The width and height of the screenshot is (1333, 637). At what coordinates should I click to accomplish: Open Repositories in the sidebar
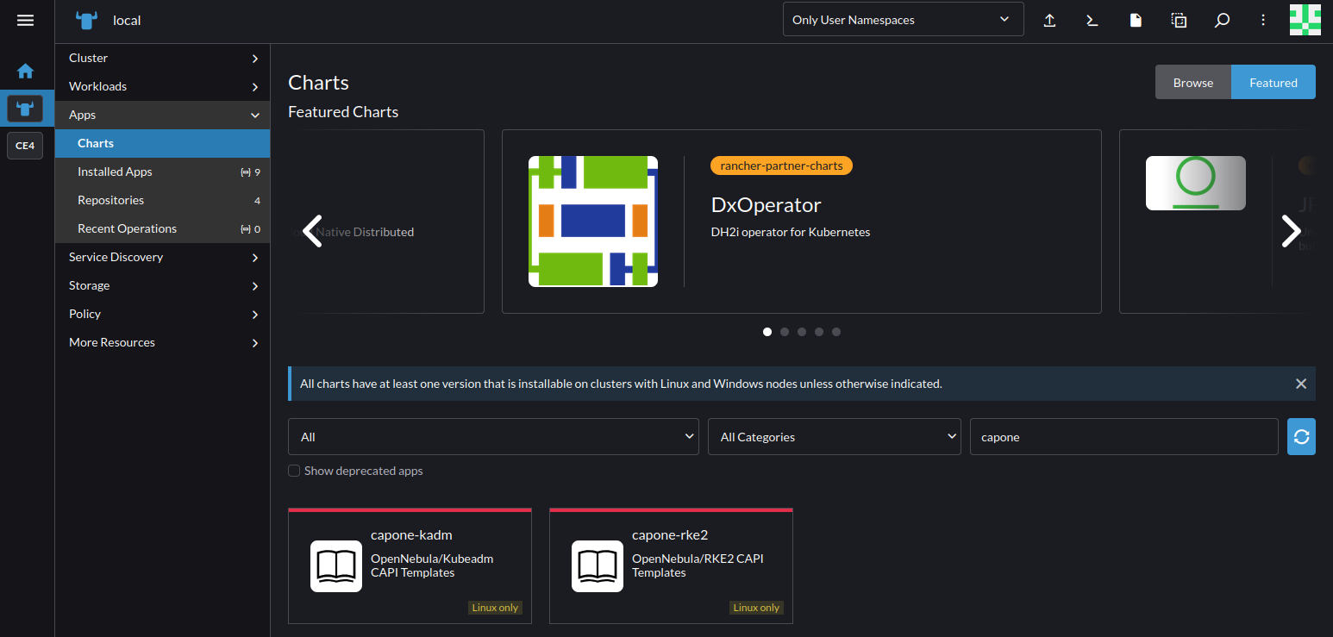162,200
